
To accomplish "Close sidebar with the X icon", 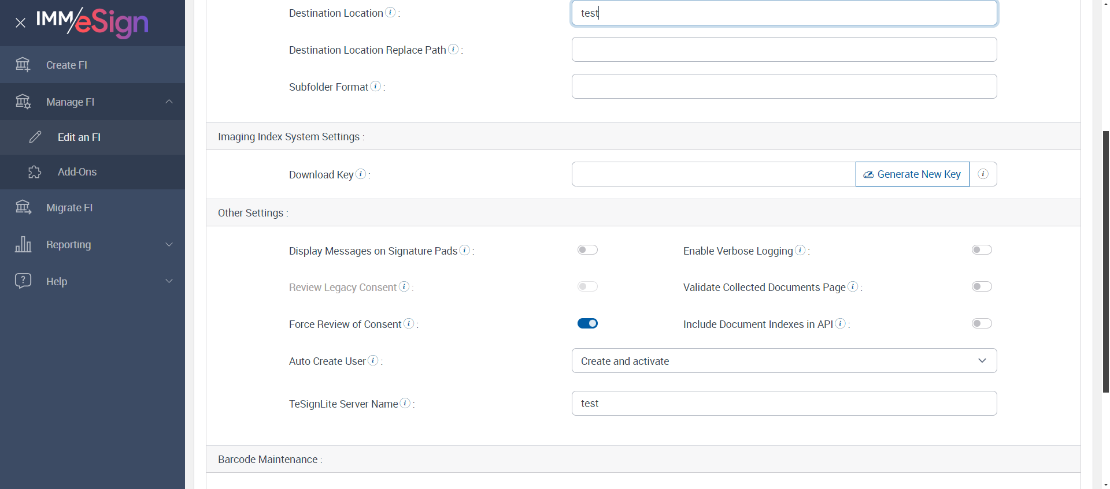I will coord(20,23).
